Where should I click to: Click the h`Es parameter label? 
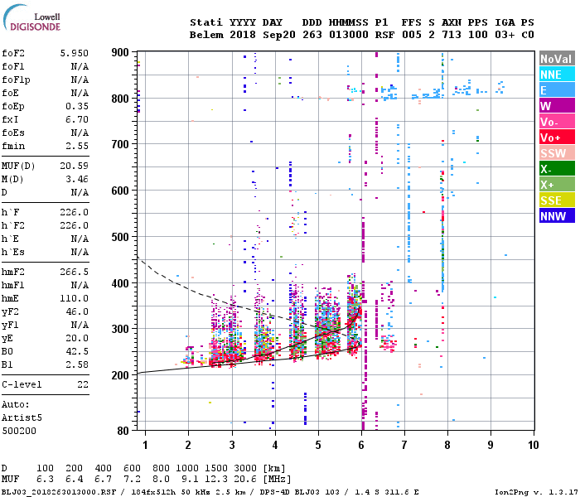[x=13, y=252]
